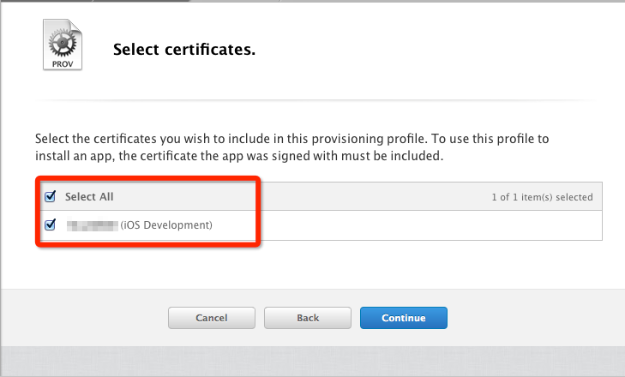Click the Select All label text
Image resolution: width=625 pixels, height=377 pixels.
coord(89,197)
